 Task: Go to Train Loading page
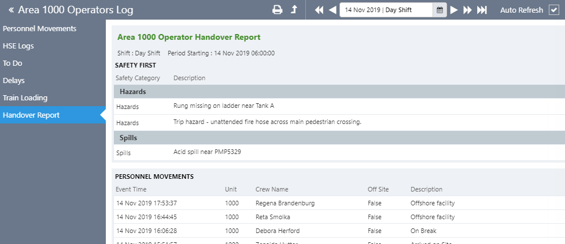(x=25, y=97)
